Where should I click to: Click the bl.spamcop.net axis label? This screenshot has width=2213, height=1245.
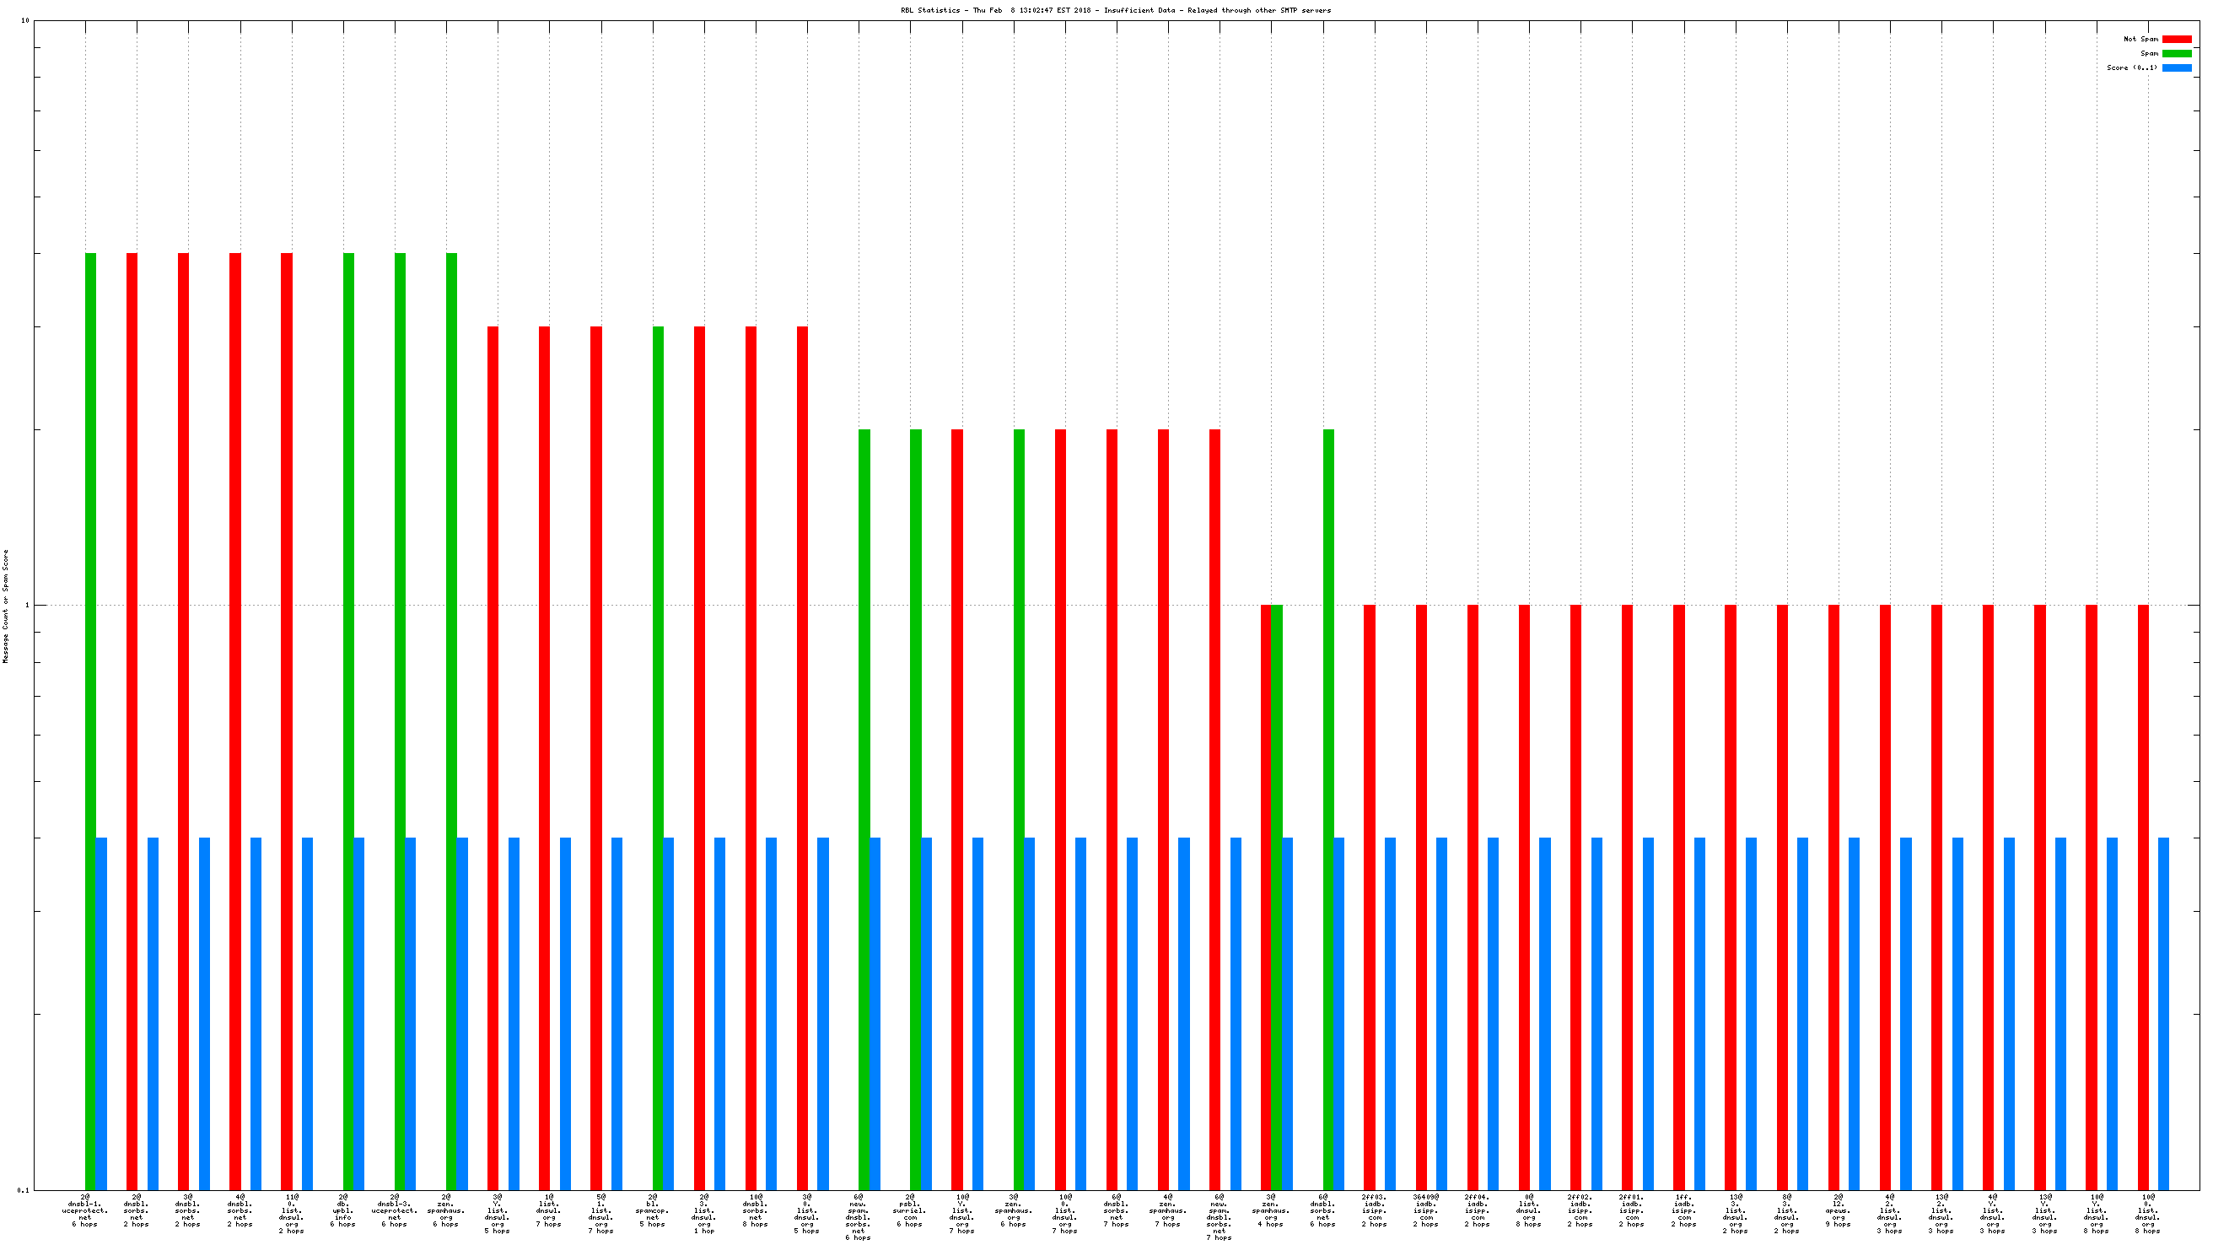[652, 1210]
